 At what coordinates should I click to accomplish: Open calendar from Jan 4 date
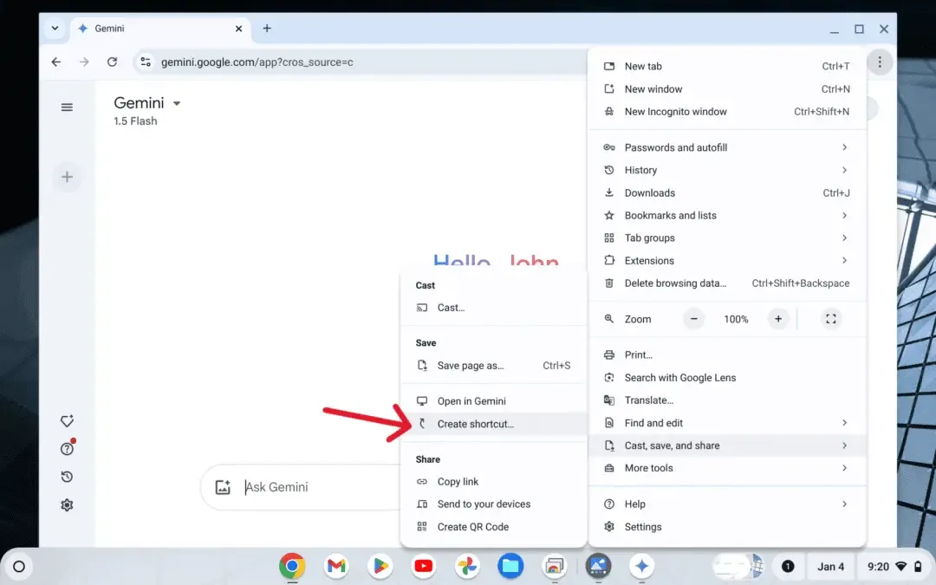coord(830,567)
